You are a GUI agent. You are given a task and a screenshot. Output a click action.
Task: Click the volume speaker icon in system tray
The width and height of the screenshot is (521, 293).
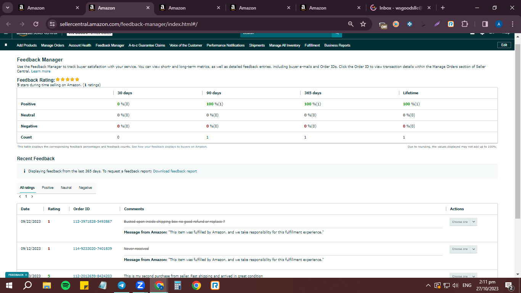[455, 285]
